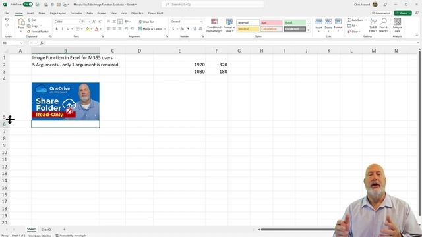The image size is (422, 237).
Task: Align cell text to the left
Action: pyautogui.click(x=108, y=29)
